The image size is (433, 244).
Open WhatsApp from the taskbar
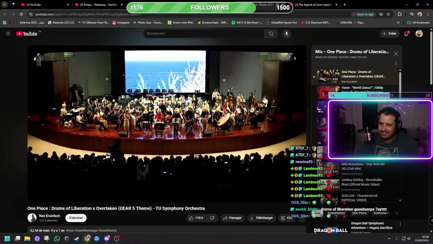(x=57, y=239)
